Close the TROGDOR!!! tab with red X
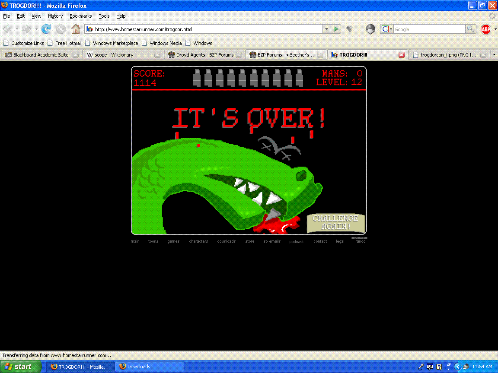The width and height of the screenshot is (498, 373). pyautogui.click(x=402, y=55)
